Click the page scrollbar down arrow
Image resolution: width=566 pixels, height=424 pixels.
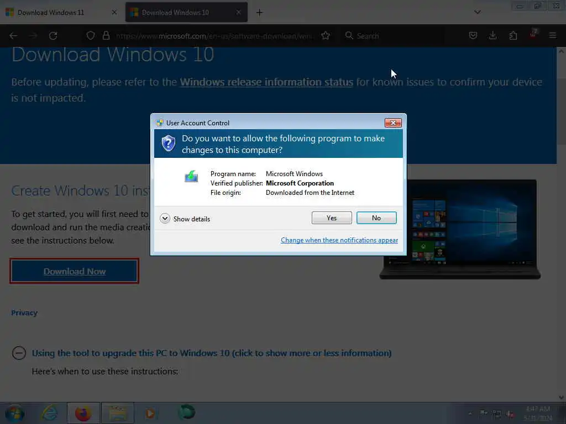point(562,397)
